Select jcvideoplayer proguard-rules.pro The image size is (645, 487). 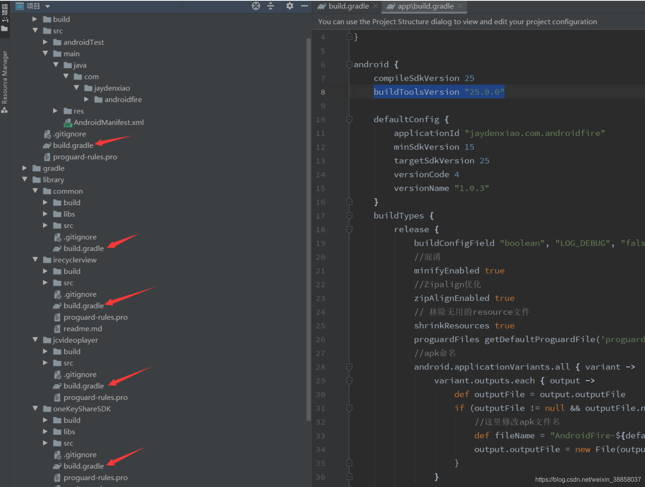click(91, 397)
